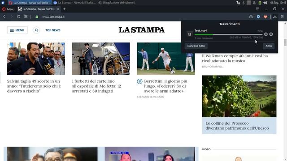The image size is (287, 161).
Task: Click the Test.mp4 video file icon
Action: pyautogui.click(x=190, y=34)
